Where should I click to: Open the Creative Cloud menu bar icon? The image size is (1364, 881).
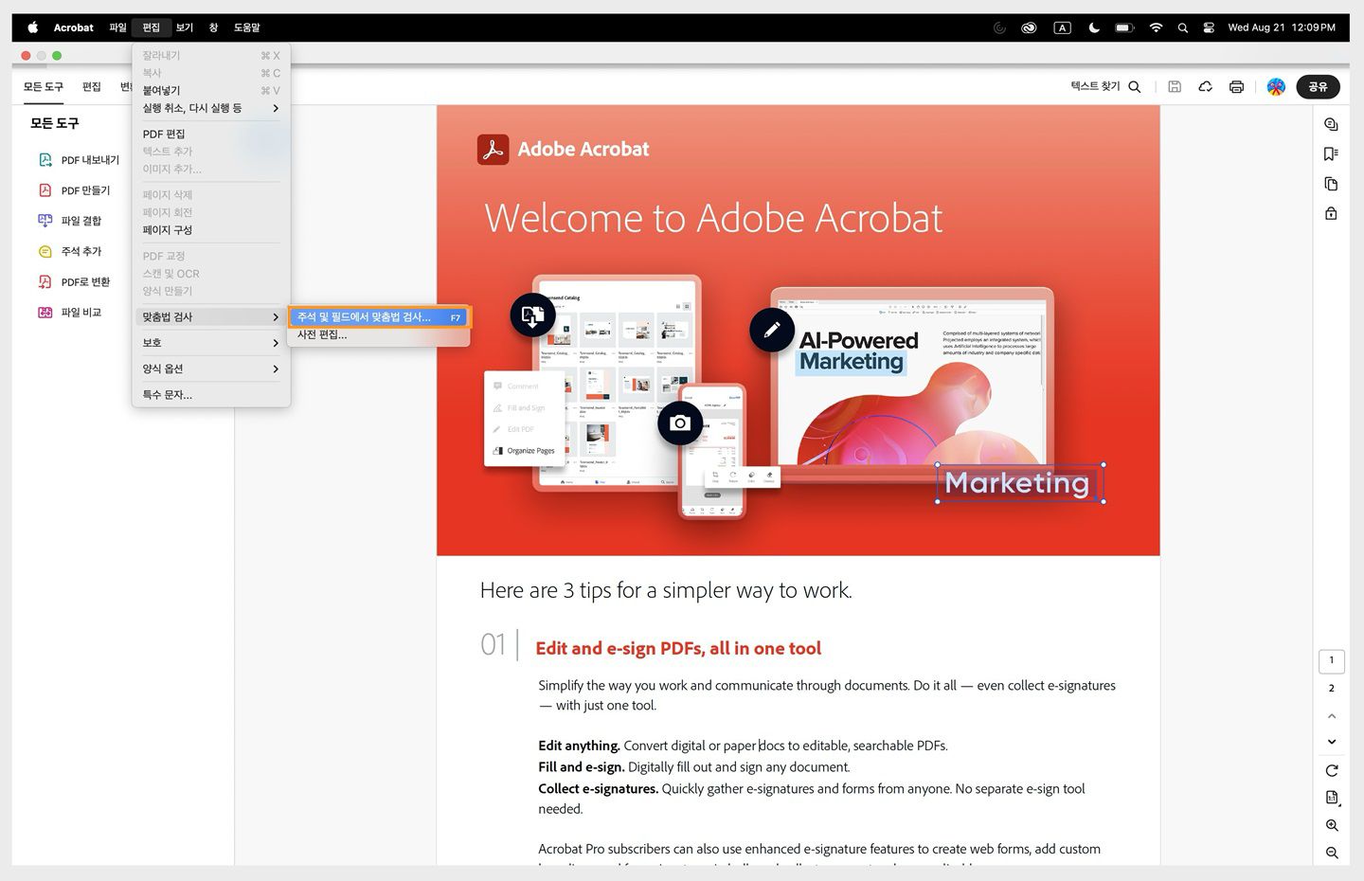1029,27
